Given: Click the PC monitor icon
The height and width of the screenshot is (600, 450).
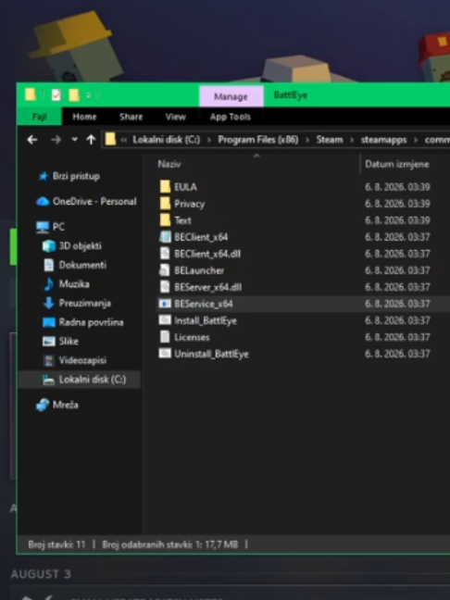Looking at the screenshot, I should pos(43,227).
